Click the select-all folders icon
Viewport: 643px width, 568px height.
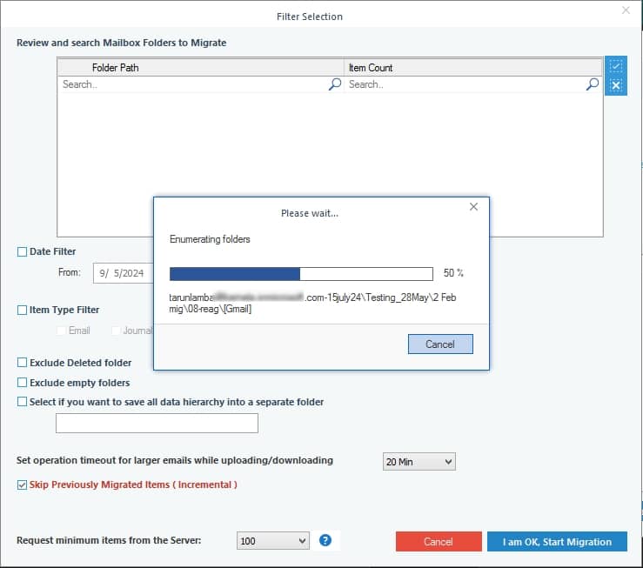615,66
